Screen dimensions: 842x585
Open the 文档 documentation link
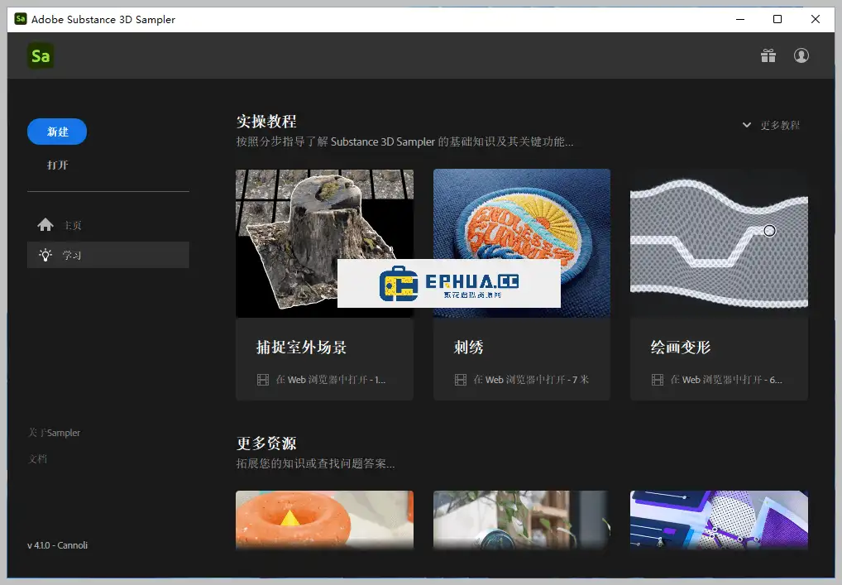(x=38, y=458)
